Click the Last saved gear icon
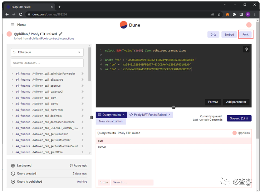 click(13, 166)
